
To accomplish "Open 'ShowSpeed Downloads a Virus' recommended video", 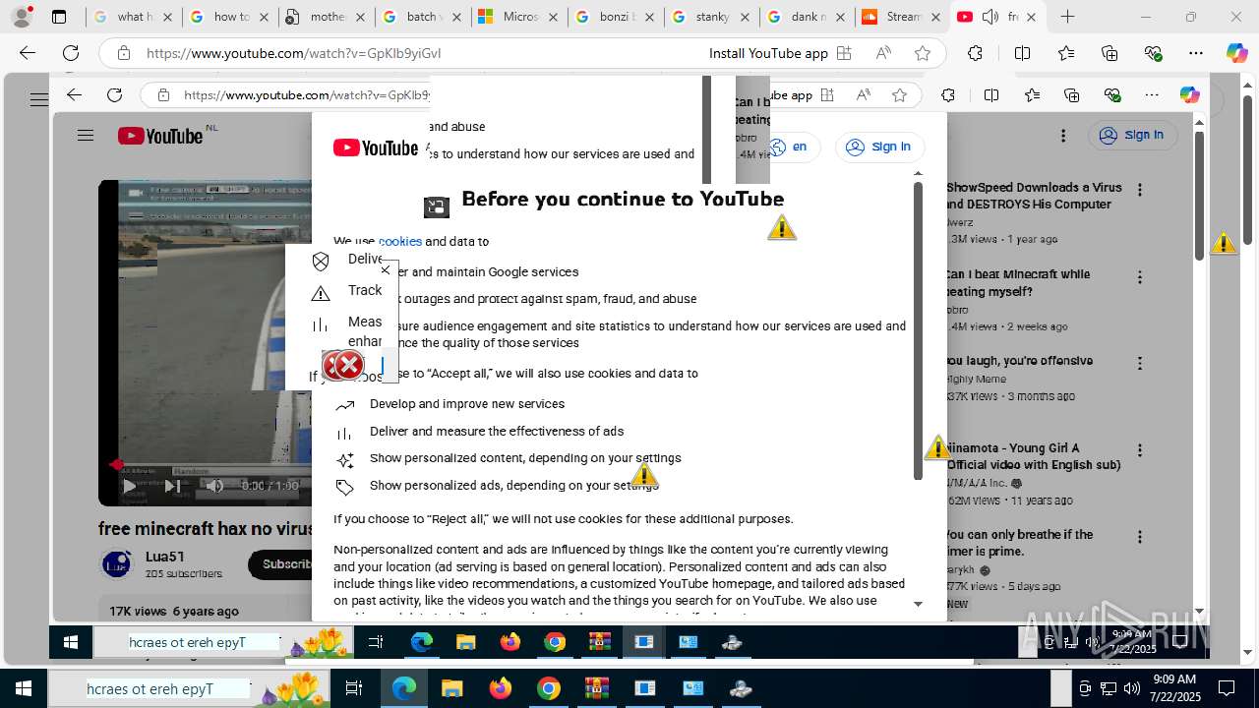I will [1034, 196].
